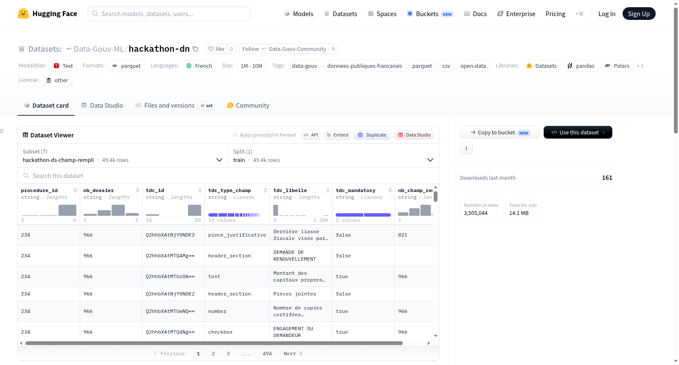Image resolution: width=679 pixels, height=365 pixels.
Task: Select the 'ENGAGEMENT DU DEMANDEUR' cell
Action: [x=301, y=332]
